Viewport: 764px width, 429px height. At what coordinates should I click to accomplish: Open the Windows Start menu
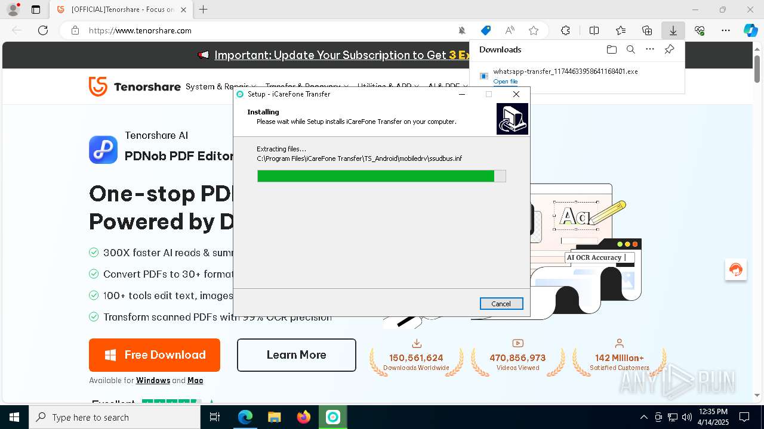14,417
